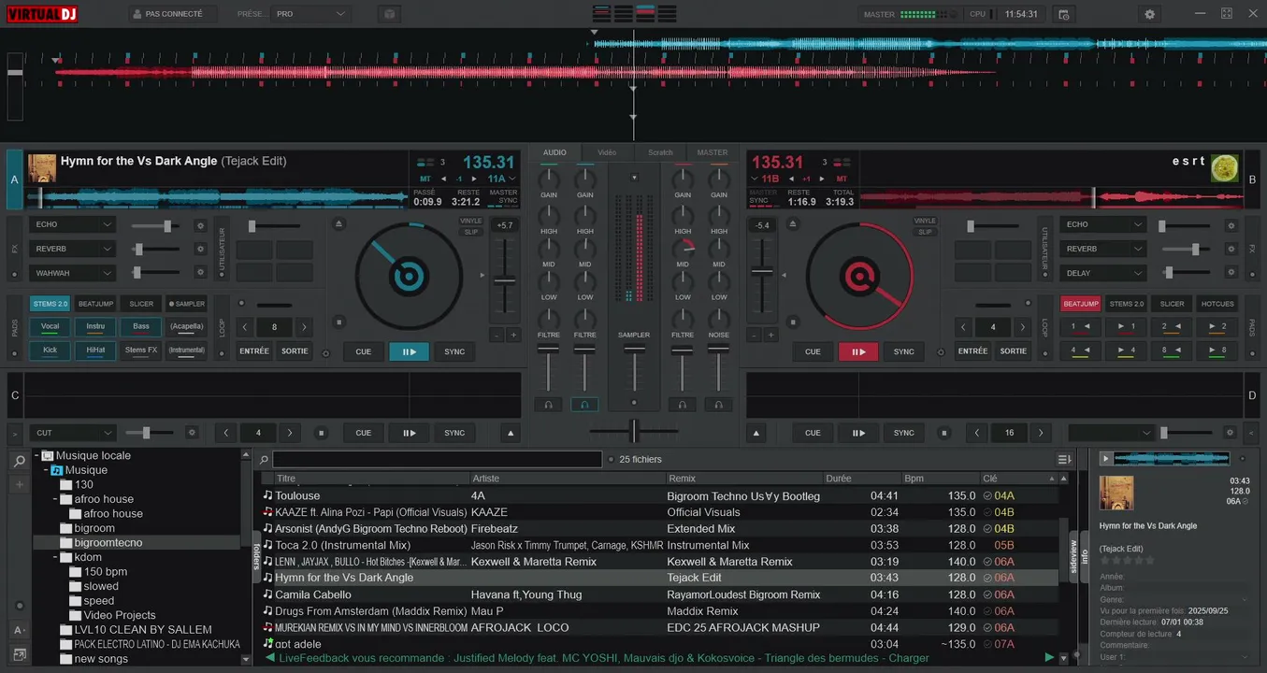
Task: Toggle the Instru stem pad
Action: [95, 326]
